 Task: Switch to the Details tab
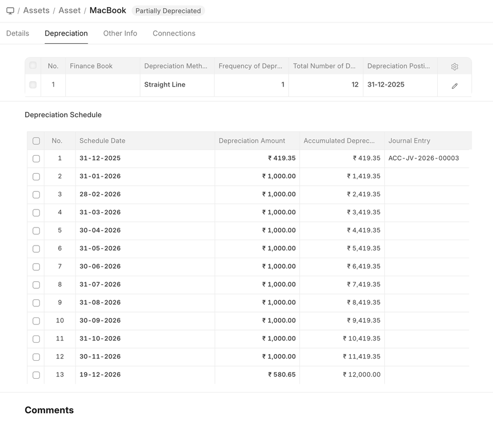[18, 33]
